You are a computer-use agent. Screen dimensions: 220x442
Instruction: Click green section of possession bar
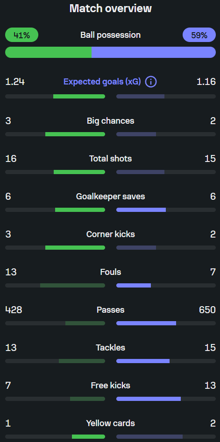[x=48, y=52]
